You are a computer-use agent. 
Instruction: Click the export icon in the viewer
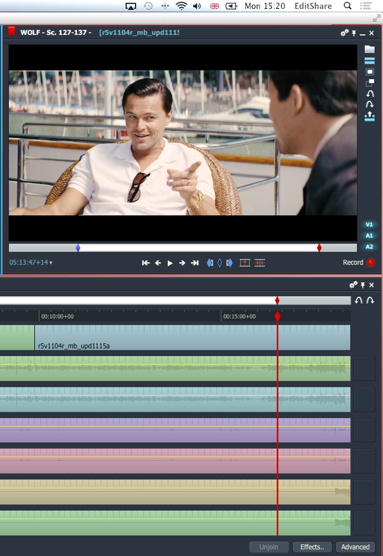coord(370,116)
